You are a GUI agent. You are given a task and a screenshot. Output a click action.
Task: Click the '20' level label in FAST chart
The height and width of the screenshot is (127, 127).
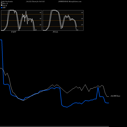[x=40, y=25]
